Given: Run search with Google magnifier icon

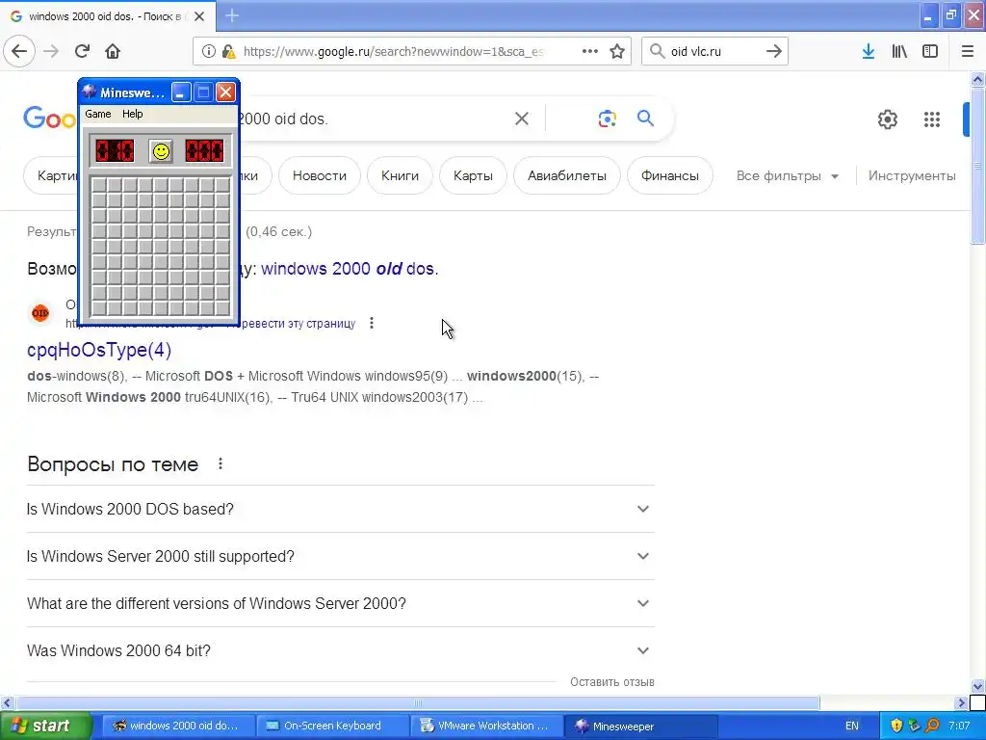Looking at the screenshot, I should (645, 118).
